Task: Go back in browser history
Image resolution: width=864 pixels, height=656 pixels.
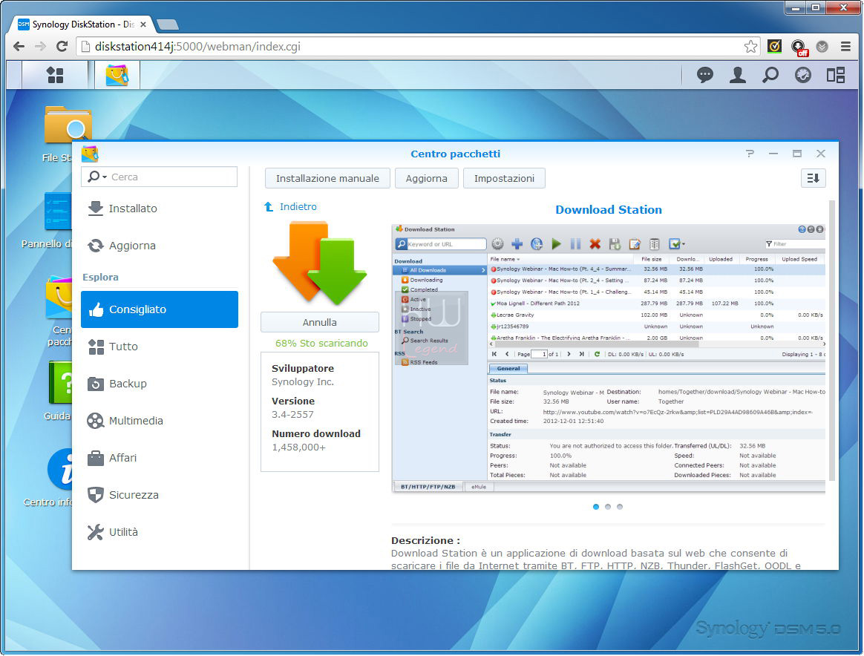Action: [19, 46]
